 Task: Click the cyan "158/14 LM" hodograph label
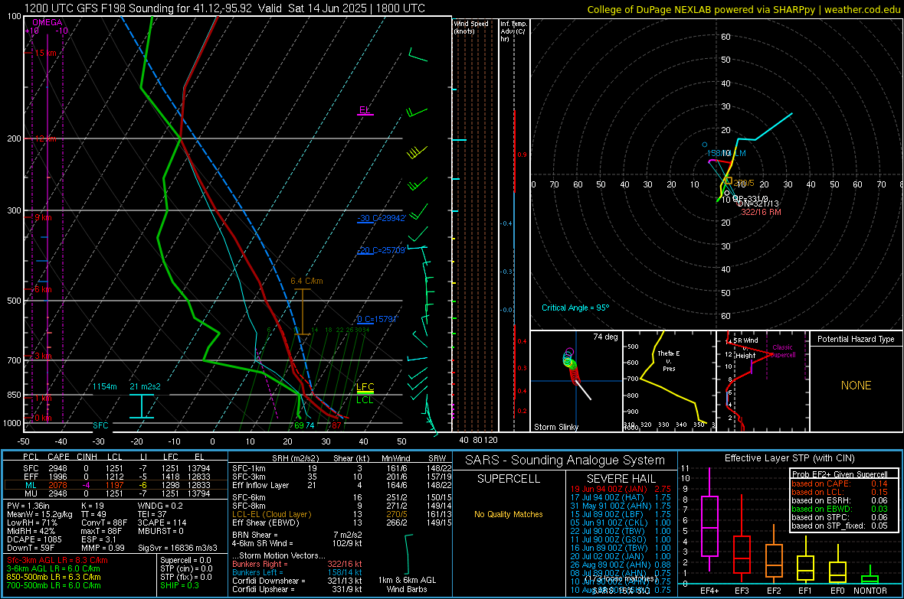pyautogui.click(x=726, y=153)
